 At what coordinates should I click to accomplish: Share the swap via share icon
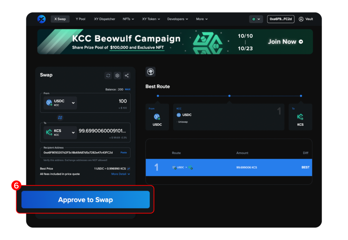click(127, 76)
